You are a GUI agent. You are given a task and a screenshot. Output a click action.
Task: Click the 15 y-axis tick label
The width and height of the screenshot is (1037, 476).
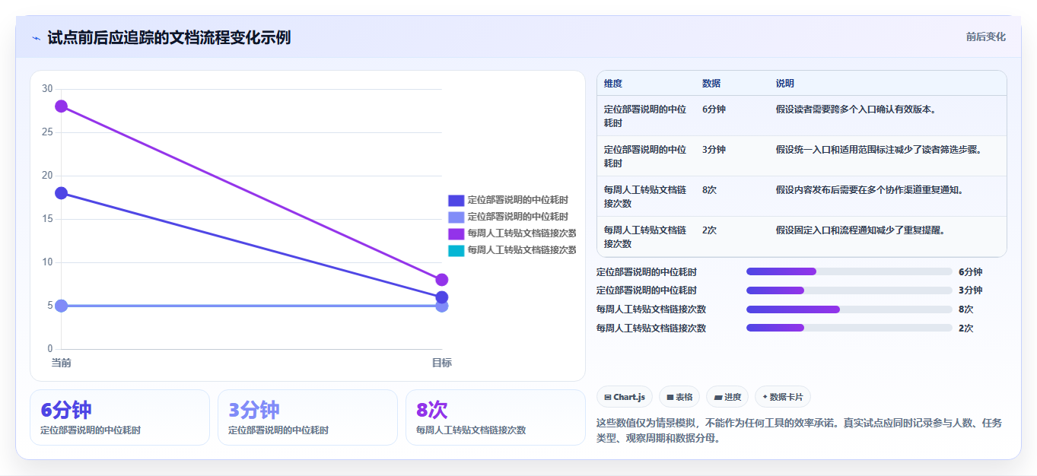pyautogui.click(x=47, y=219)
